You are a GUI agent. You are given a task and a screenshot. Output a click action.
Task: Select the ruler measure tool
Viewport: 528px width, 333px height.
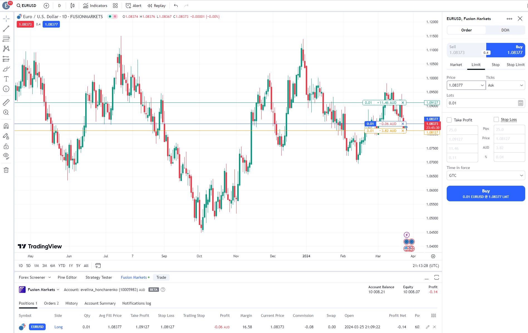[x=6, y=102]
